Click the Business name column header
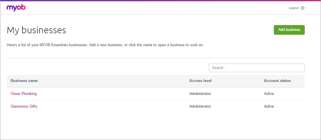Image resolution: width=321 pixels, height=140 pixels. [24, 81]
